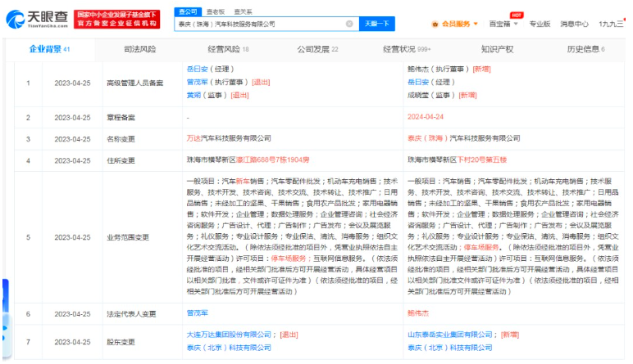Open 消息中心

click(574, 24)
